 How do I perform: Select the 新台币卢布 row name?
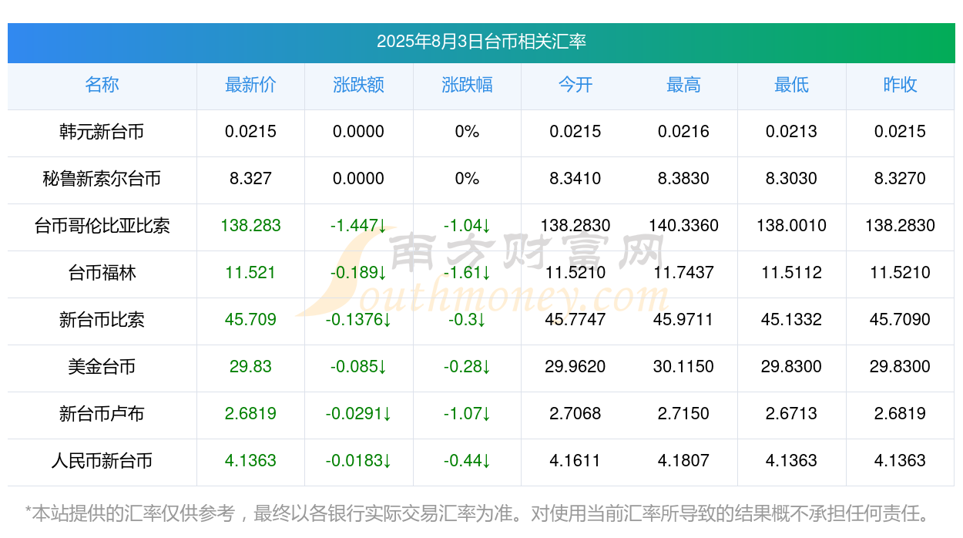point(102,414)
